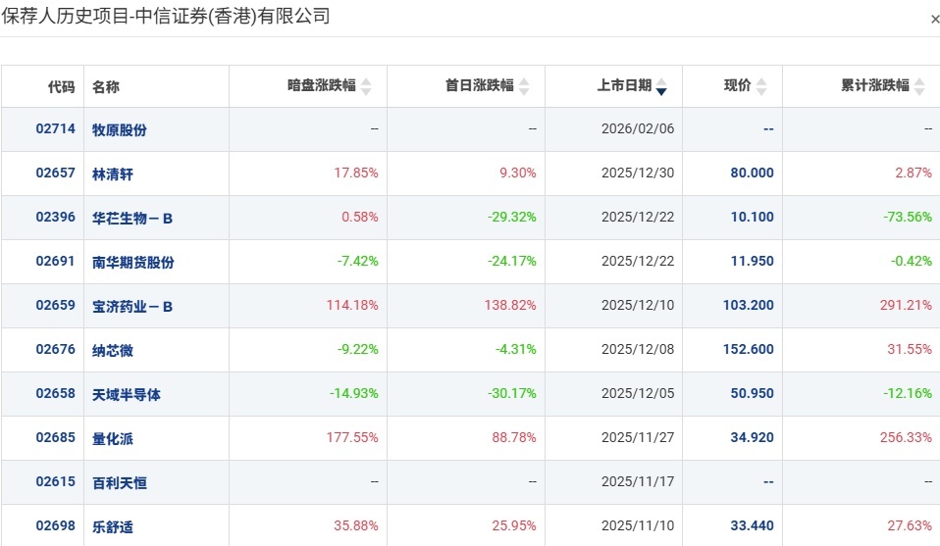The width and height of the screenshot is (940, 546).
Task: Select listing date 2025/12/10
Action: click(x=638, y=305)
